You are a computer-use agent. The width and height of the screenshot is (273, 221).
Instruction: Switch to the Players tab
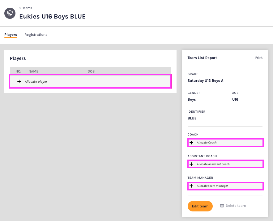[11, 35]
